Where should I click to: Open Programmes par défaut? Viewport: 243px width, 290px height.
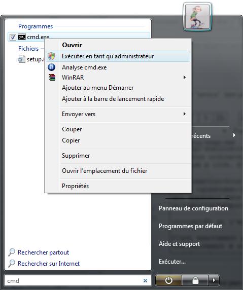pyautogui.click(x=190, y=226)
